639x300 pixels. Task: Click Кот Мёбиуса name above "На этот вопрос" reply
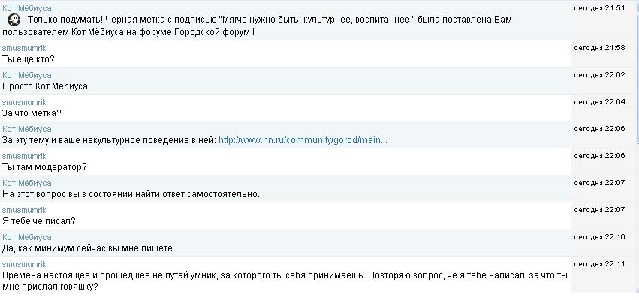coord(27,183)
